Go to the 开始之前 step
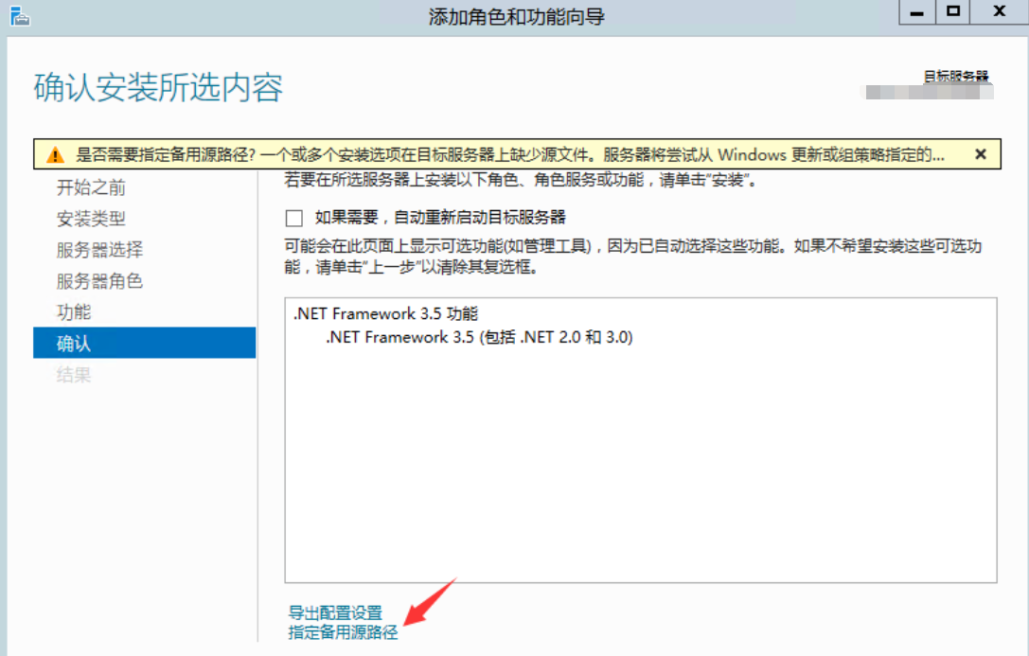This screenshot has height=656, width=1029. (91, 187)
